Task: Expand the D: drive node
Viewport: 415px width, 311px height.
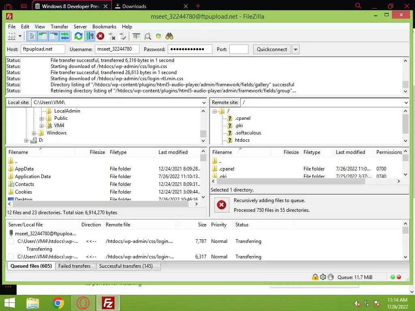Action: pyautogui.click(x=26, y=141)
